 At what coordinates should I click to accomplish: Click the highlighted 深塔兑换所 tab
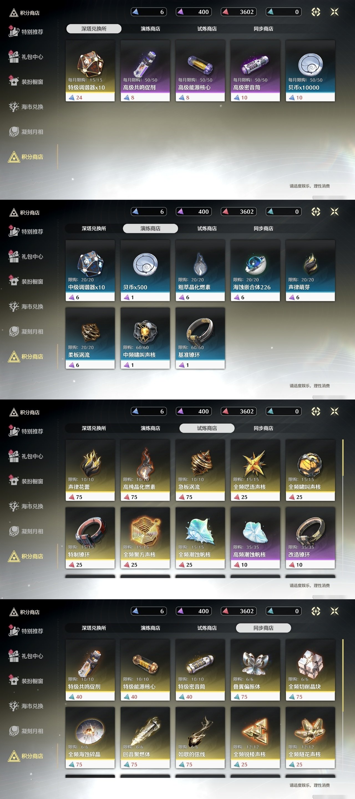[x=94, y=29]
